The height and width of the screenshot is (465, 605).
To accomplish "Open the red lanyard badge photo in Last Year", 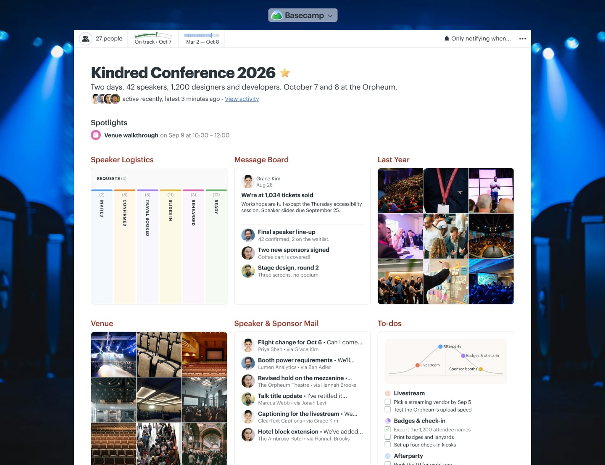I will [x=446, y=190].
